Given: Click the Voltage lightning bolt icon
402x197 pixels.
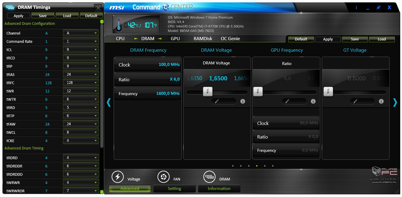Looking at the screenshot, I should 118,177.
